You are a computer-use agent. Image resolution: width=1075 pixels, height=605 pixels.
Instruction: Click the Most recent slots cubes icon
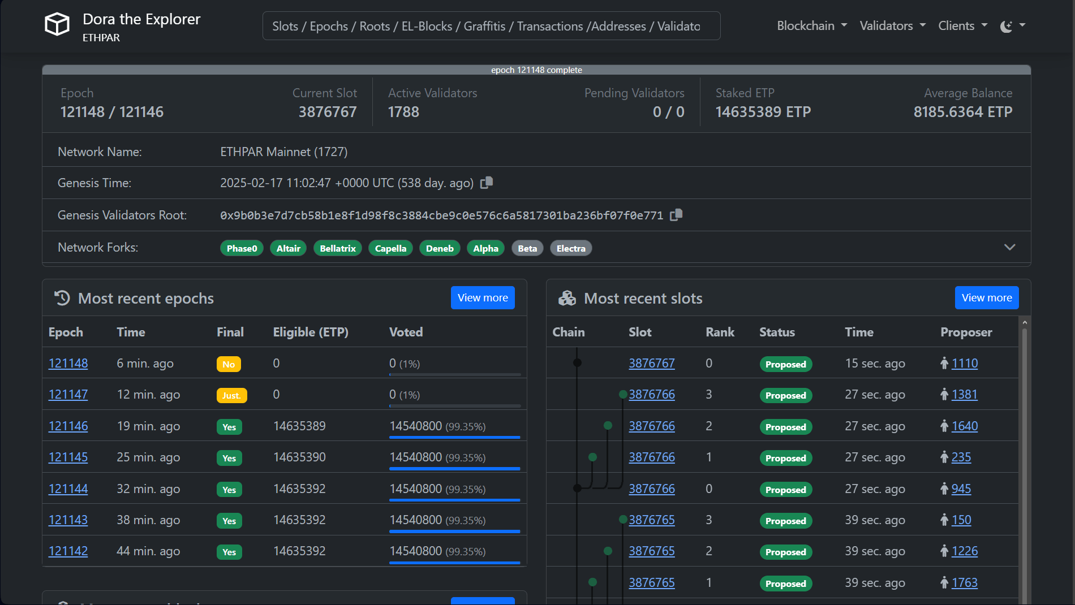[x=567, y=298]
